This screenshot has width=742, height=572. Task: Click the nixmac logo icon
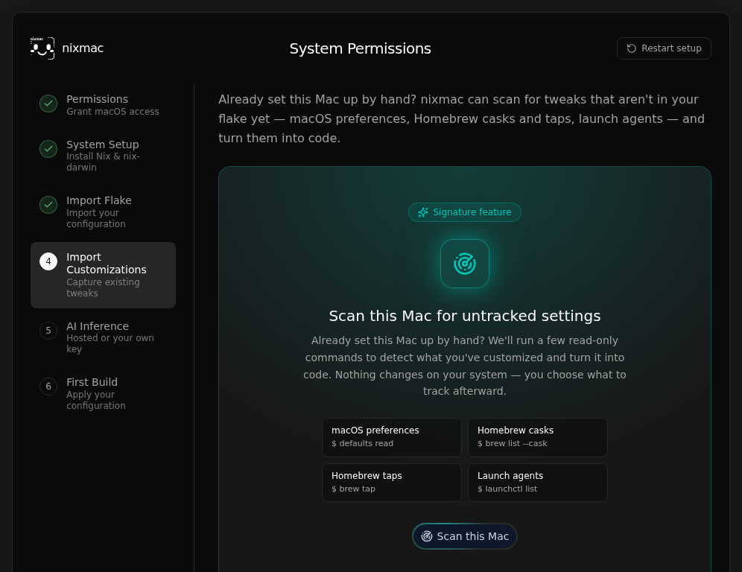[x=42, y=48]
